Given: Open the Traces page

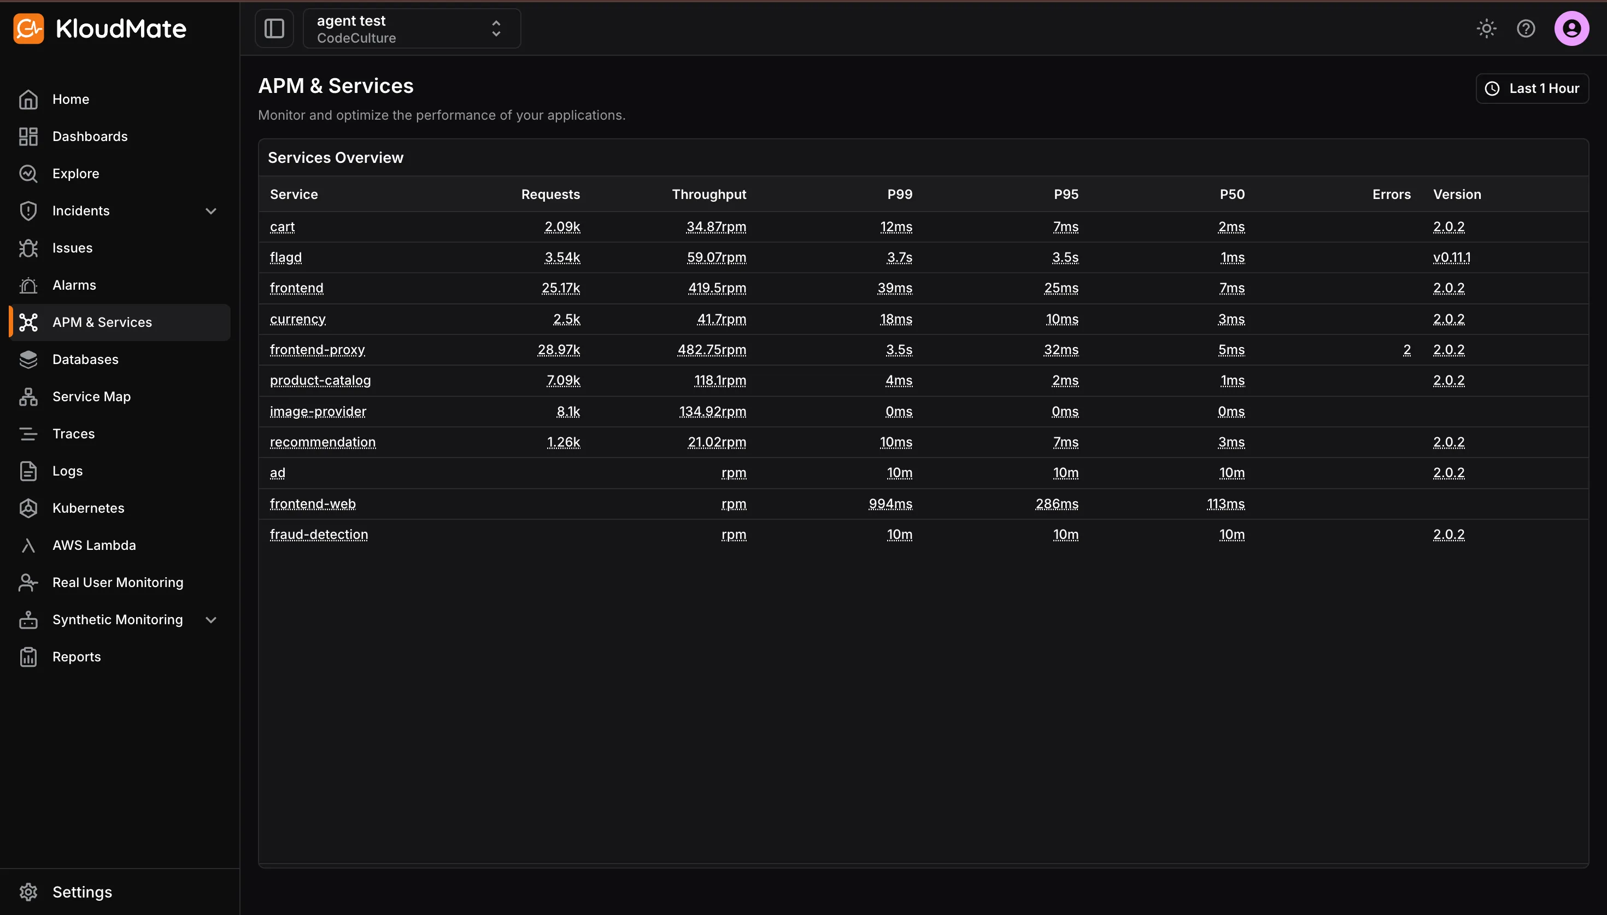Looking at the screenshot, I should [119, 433].
